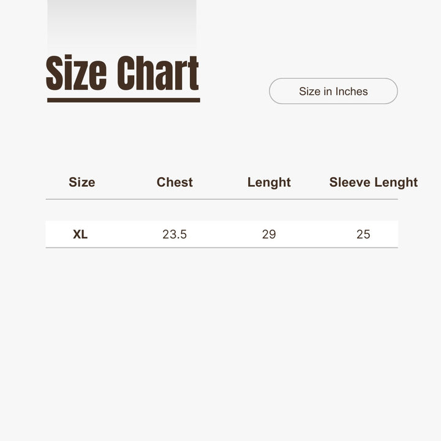This screenshot has width=441, height=441.
Task: Select the "XL" size cell
Action: tap(80, 234)
